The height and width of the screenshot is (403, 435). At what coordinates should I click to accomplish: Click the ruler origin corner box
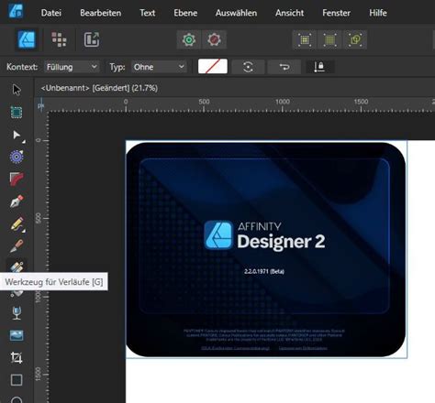[41, 105]
